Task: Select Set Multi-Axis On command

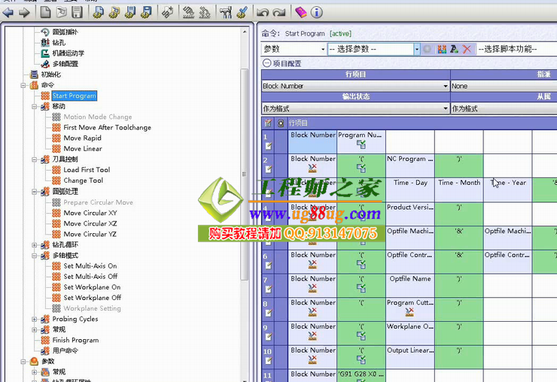Action: coord(90,266)
